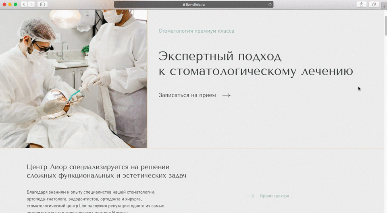
Task: Show the Safari sidebar
Action: (x=42, y=4)
